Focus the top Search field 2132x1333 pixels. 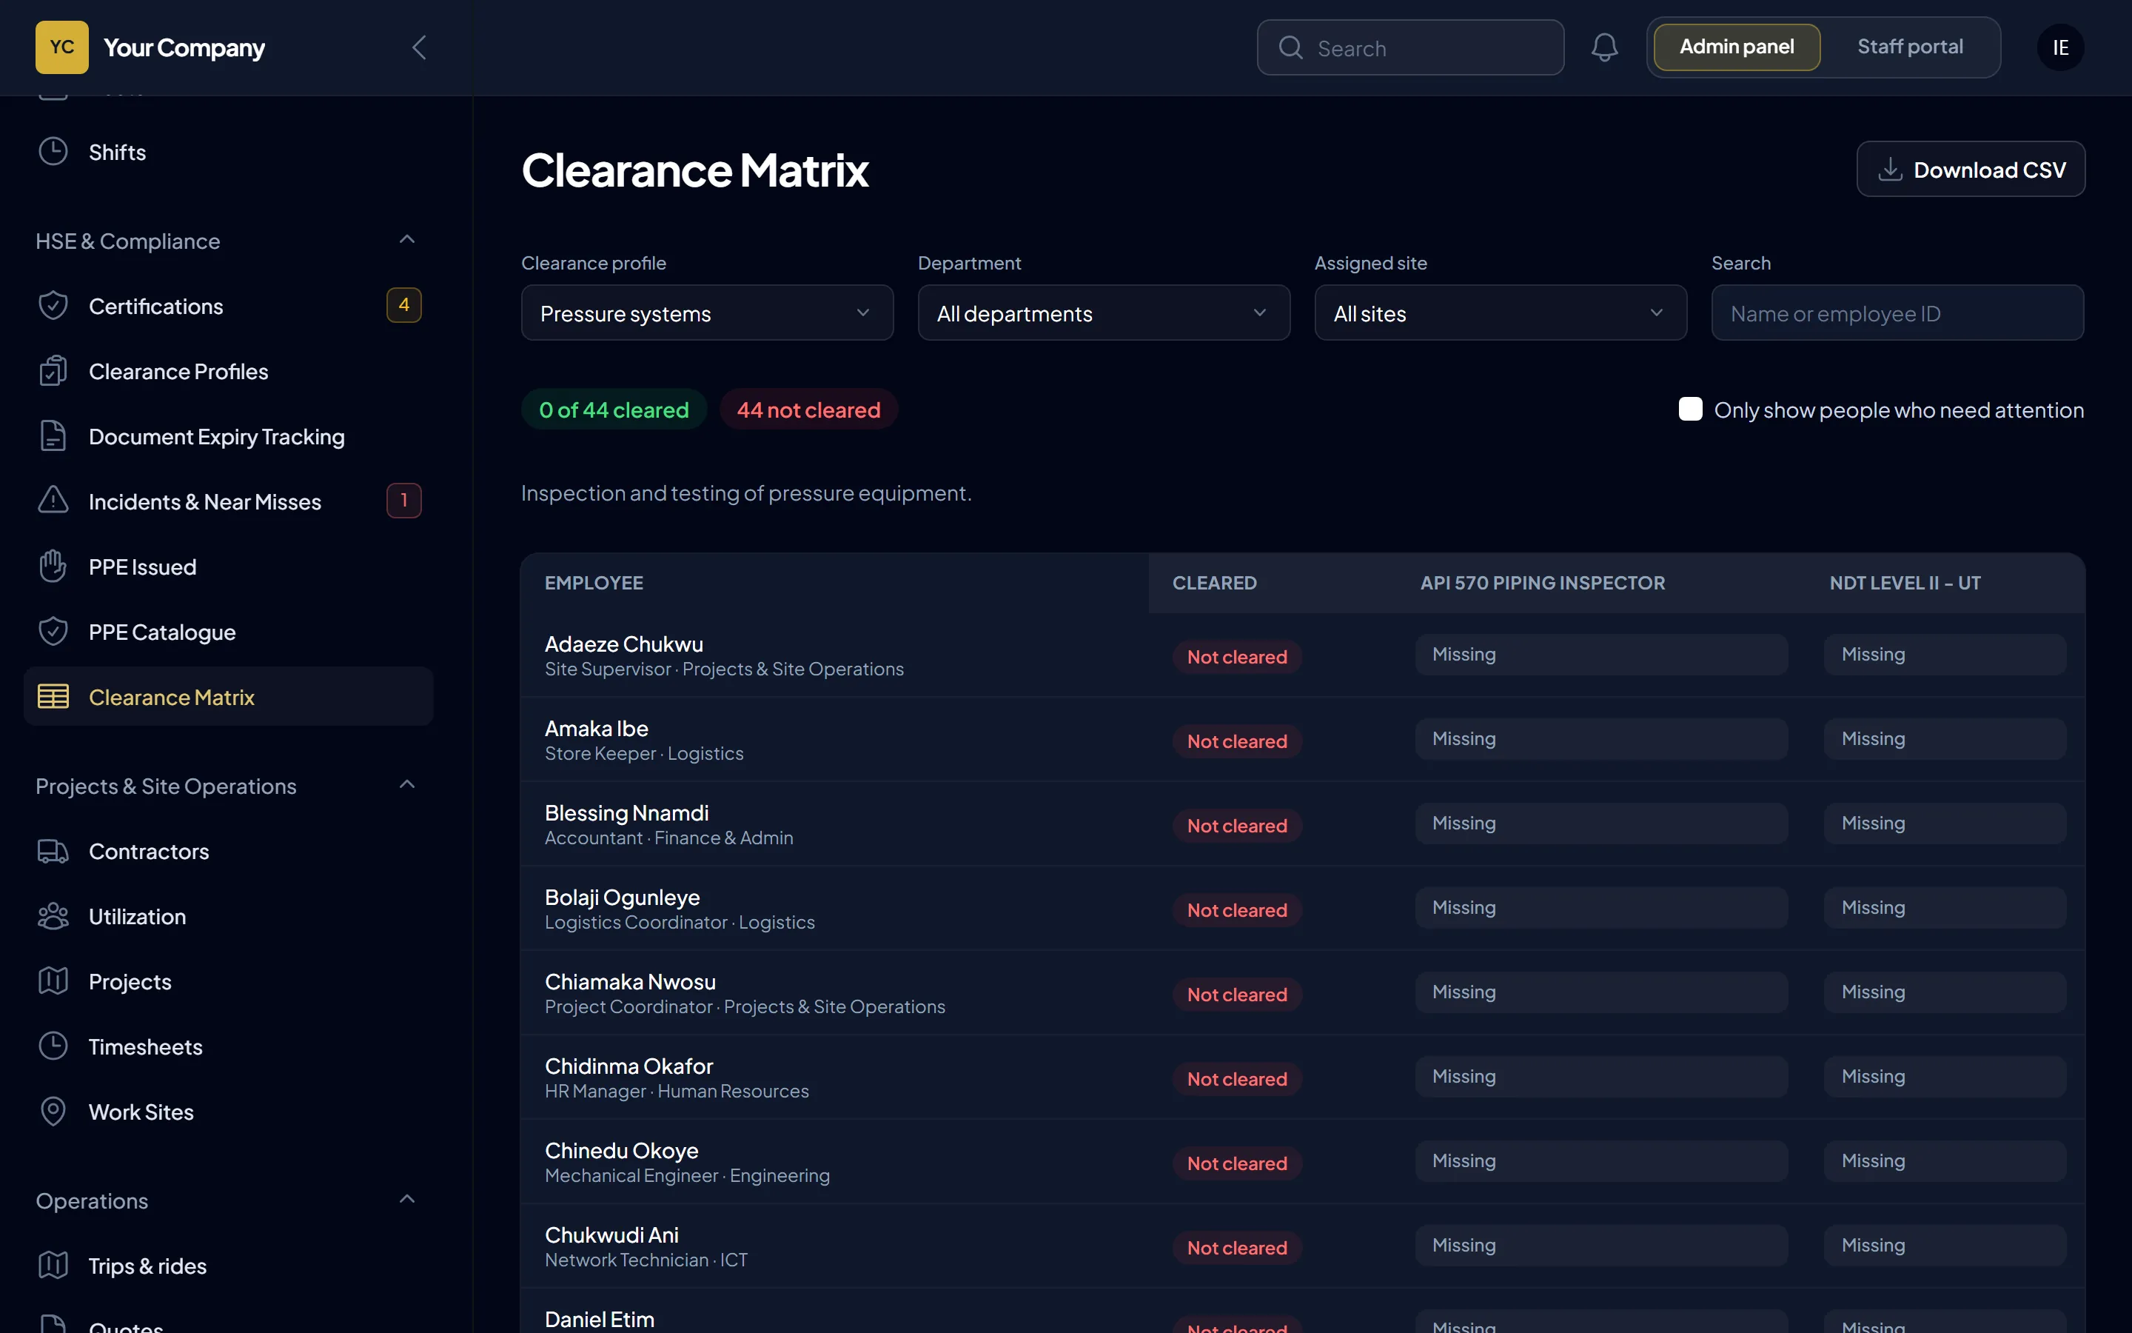[1410, 47]
